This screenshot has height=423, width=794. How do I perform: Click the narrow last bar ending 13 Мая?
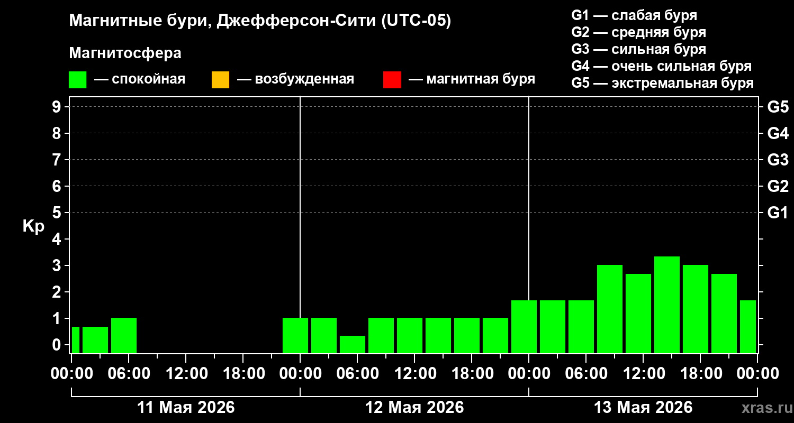pyautogui.click(x=748, y=326)
